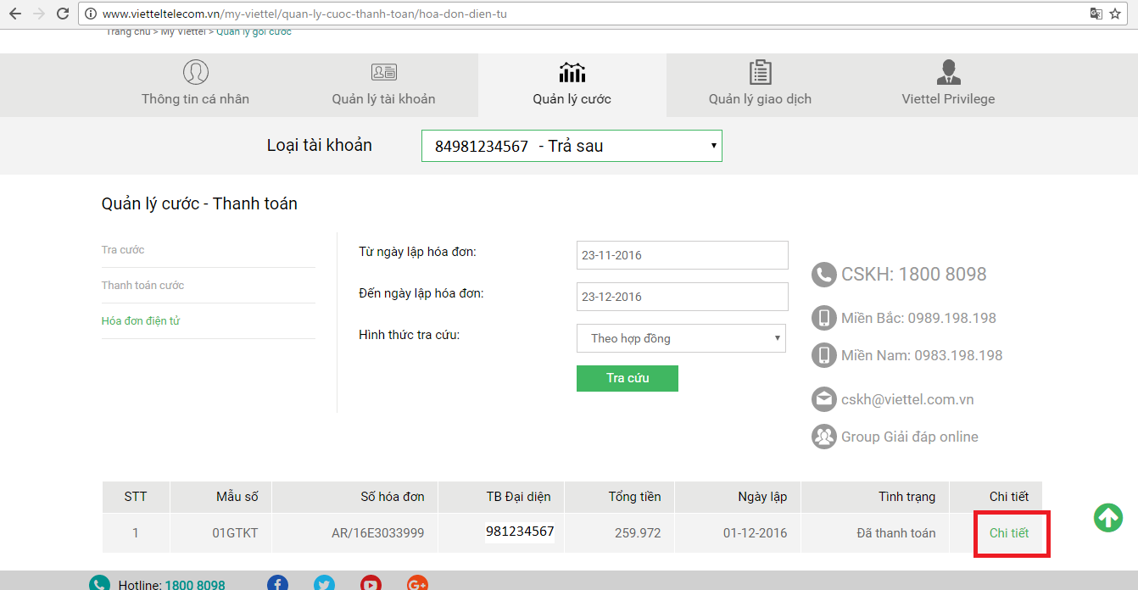Click the CSKH: 1800 8098 text
The height and width of the screenshot is (590, 1138).
[914, 274]
